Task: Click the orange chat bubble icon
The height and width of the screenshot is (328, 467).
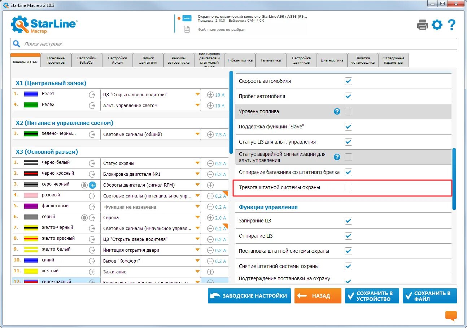Action: (451, 316)
